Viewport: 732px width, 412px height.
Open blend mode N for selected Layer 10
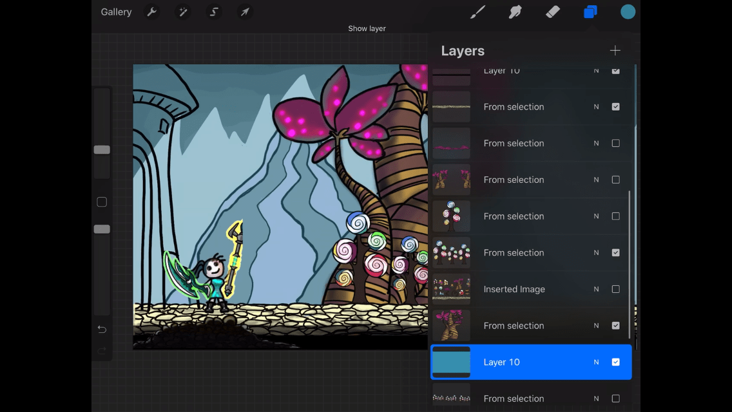pyautogui.click(x=596, y=362)
